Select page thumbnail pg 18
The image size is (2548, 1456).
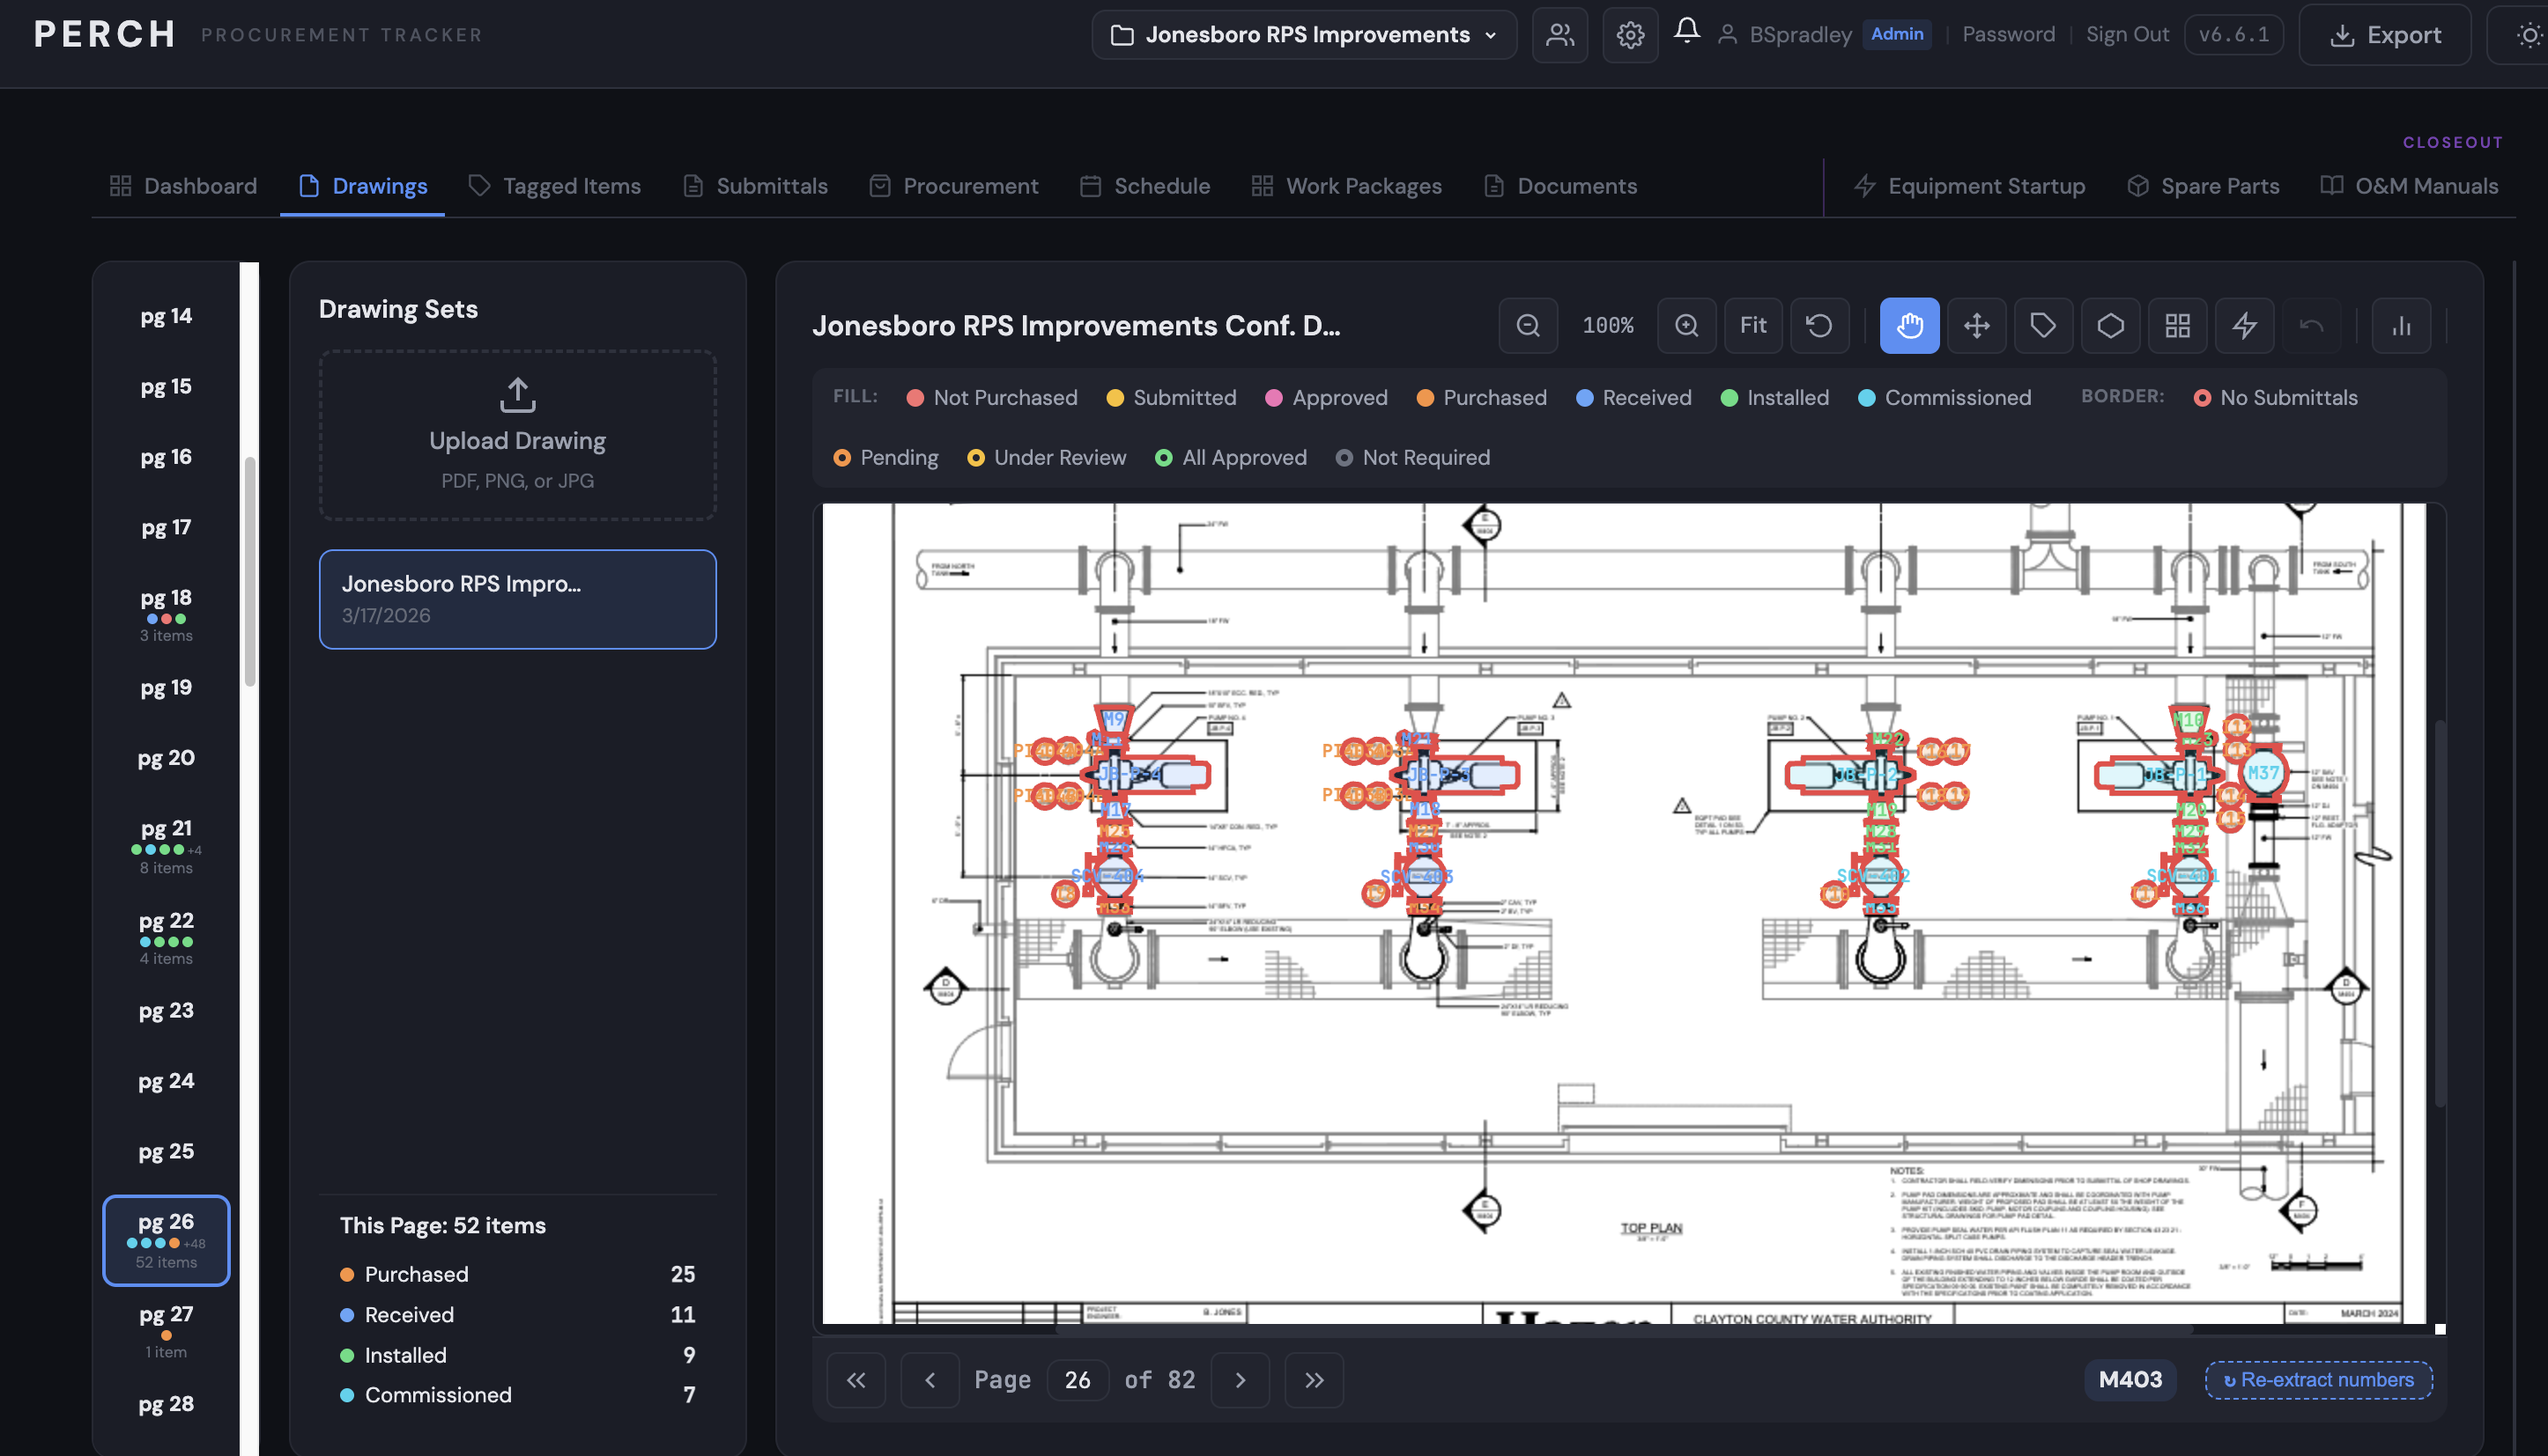pyautogui.click(x=167, y=614)
